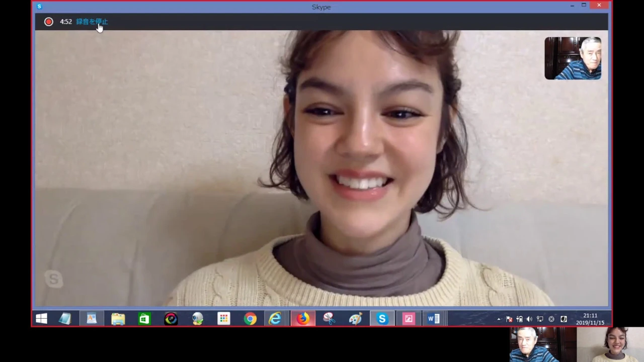Image resolution: width=644 pixels, height=362 pixels.
Task: Click the Skype logo in title bar
Action: click(39, 7)
